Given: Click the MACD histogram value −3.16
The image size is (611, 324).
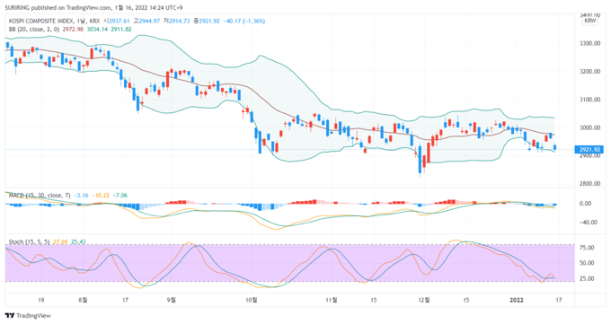Looking at the screenshot, I should [x=81, y=196].
